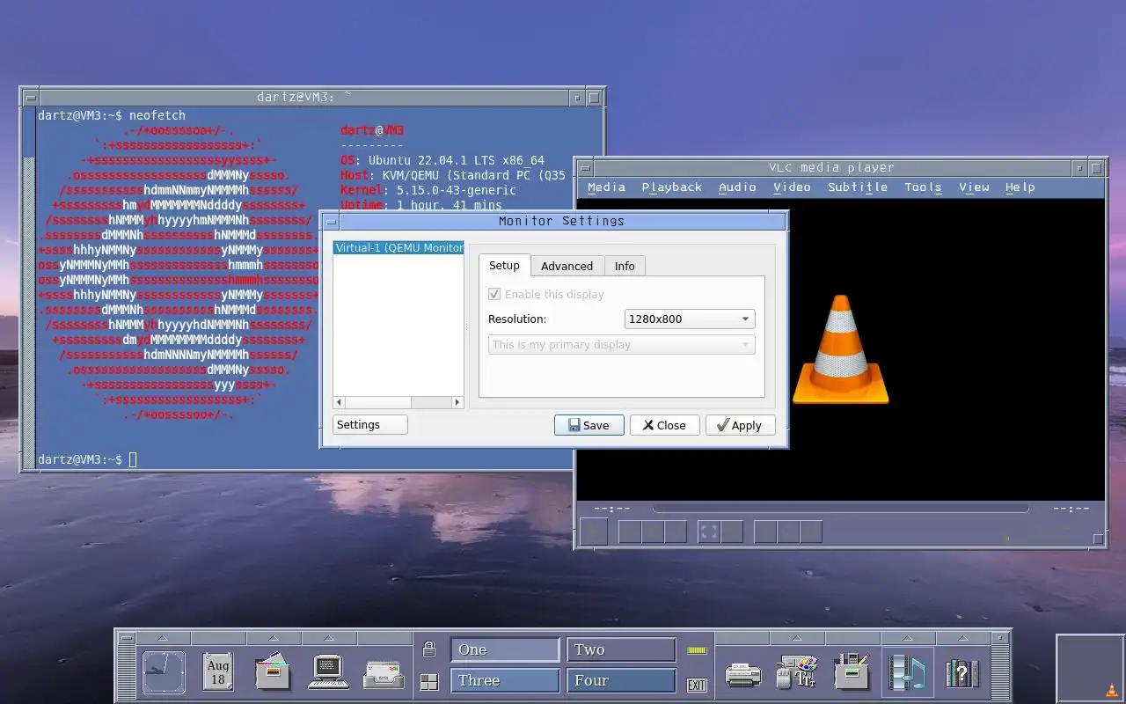Click the Close button in Monitor Settings

(x=664, y=425)
